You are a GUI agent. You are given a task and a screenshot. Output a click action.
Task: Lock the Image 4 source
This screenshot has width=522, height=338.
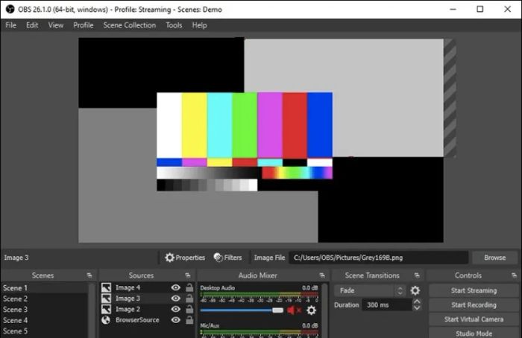(x=189, y=287)
